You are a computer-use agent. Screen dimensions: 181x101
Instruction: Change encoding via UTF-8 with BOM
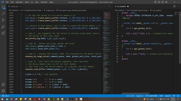[151, 96]
